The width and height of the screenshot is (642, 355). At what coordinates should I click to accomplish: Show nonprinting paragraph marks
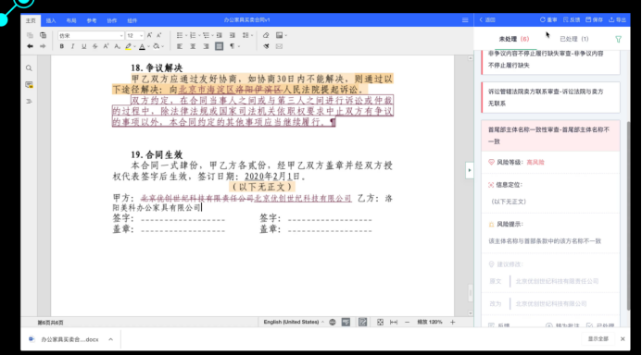click(233, 46)
